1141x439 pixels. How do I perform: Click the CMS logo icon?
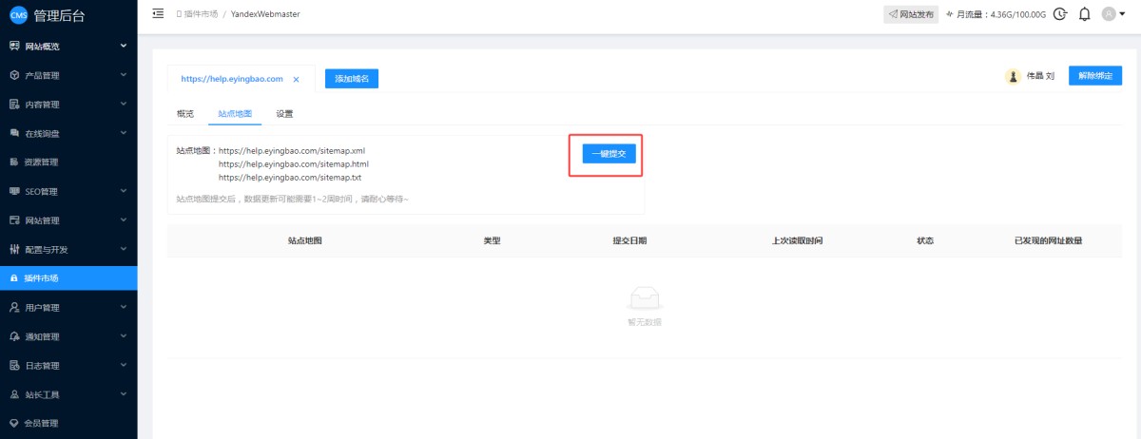(x=18, y=15)
